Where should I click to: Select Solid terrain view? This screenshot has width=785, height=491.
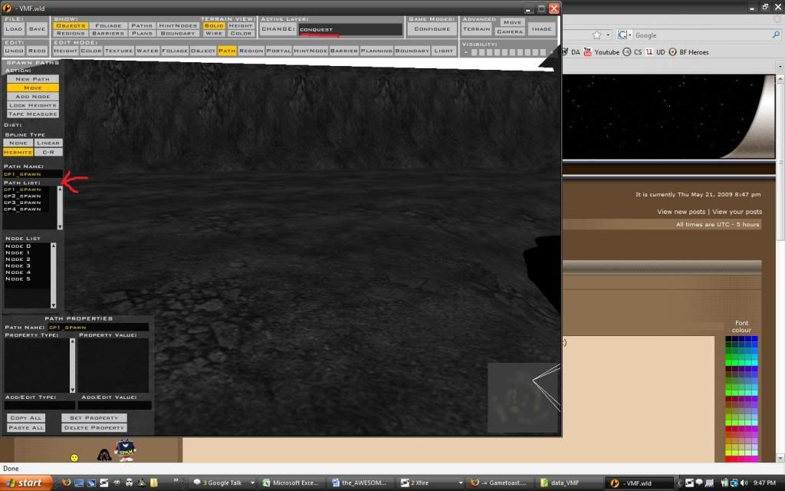tap(214, 25)
